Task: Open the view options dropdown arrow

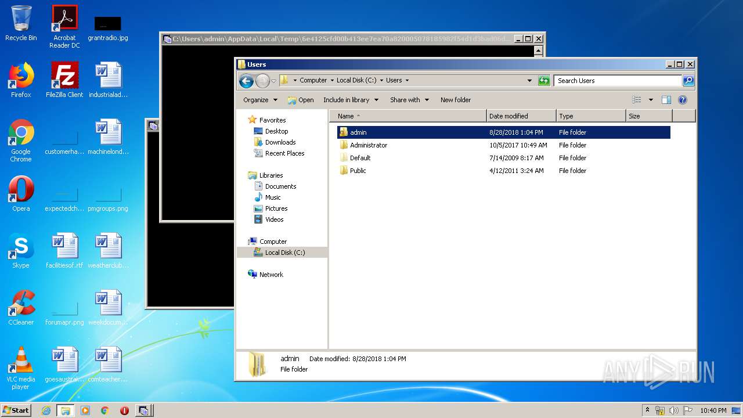Action: pyautogui.click(x=651, y=100)
